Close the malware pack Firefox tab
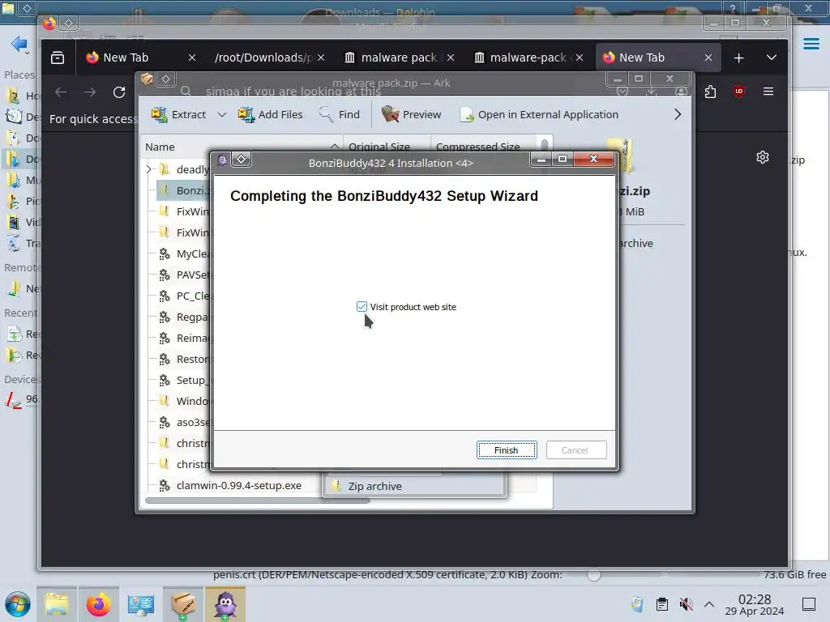The height and width of the screenshot is (622, 830). point(451,58)
